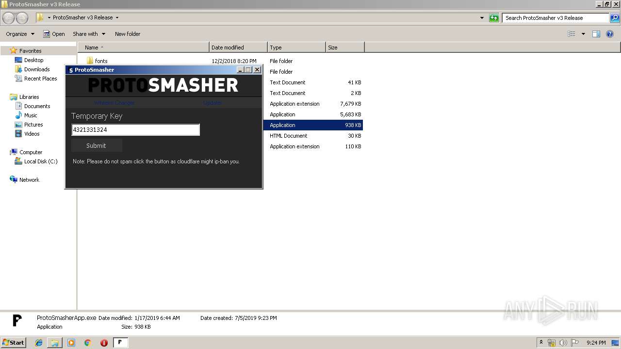Click the Explorer Back navigation arrow
Screen dimensions: 621x349
click(9, 18)
